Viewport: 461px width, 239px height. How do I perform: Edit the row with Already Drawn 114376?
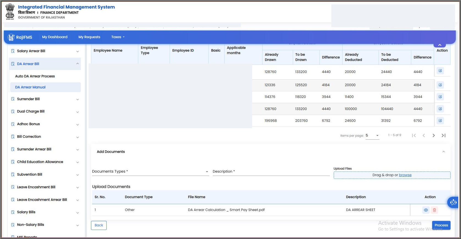(x=440, y=97)
